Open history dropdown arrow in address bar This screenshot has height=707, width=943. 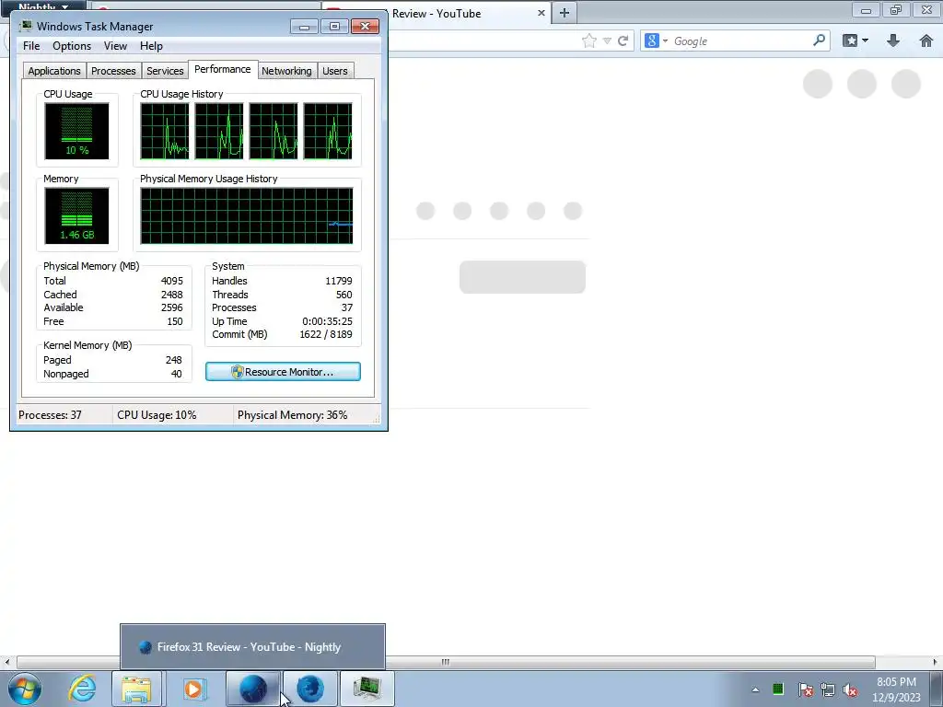tap(608, 41)
